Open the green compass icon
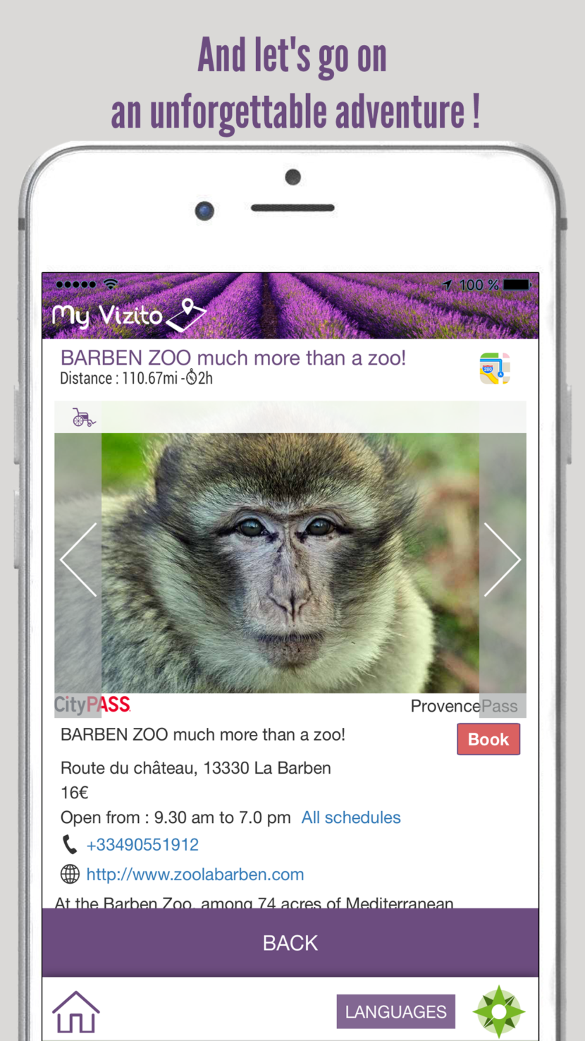The image size is (585, 1041). pos(499,1011)
